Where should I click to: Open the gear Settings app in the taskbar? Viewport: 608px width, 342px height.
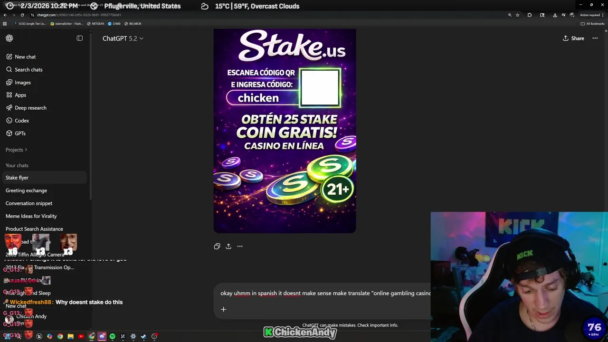pos(133,336)
